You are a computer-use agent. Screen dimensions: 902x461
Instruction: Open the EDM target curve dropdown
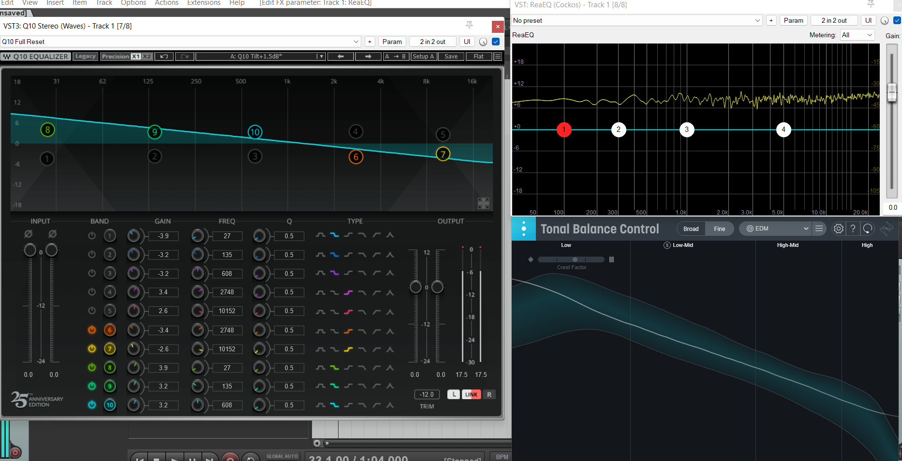pos(775,229)
